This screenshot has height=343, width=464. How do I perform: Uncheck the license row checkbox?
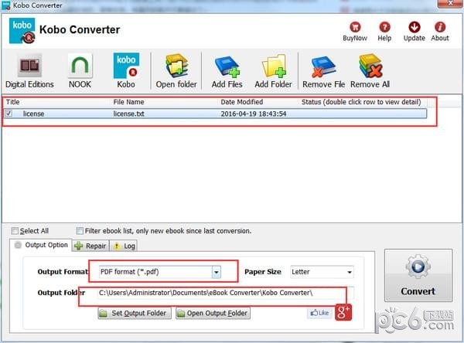[9, 114]
